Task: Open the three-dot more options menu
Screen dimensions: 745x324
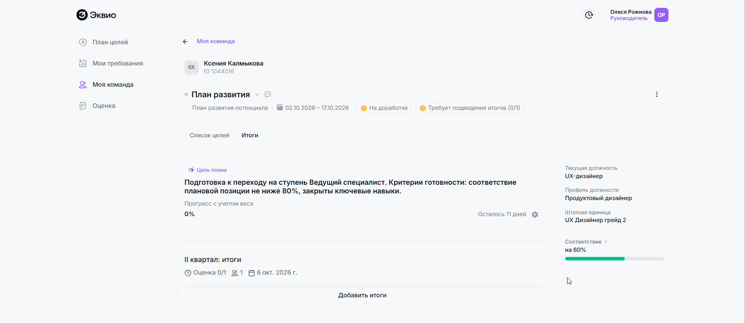Action: [x=657, y=95]
